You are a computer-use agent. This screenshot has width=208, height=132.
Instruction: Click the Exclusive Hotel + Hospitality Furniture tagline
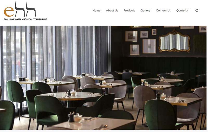[x=25, y=19]
